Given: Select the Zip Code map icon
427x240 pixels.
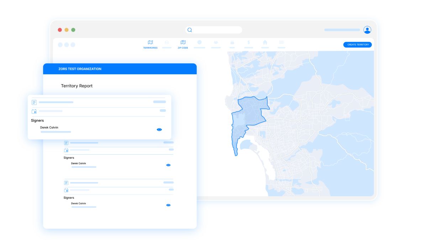Looking at the screenshot, I should click(x=183, y=42).
